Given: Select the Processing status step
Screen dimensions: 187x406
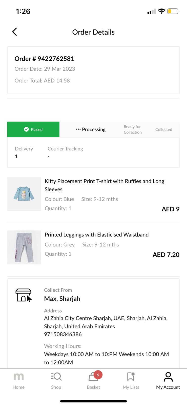Looking at the screenshot, I should click(x=91, y=129).
